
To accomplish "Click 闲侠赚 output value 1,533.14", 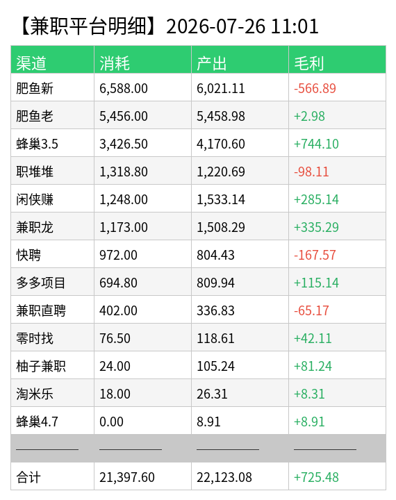I will [221, 199].
